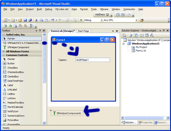Switch to the Resources tab at bottom
171x131 pixels.
[161, 123]
